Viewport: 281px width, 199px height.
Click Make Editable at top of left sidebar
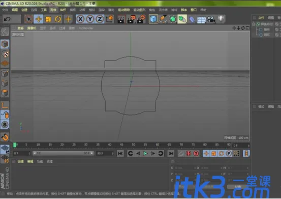pos(5,32)
